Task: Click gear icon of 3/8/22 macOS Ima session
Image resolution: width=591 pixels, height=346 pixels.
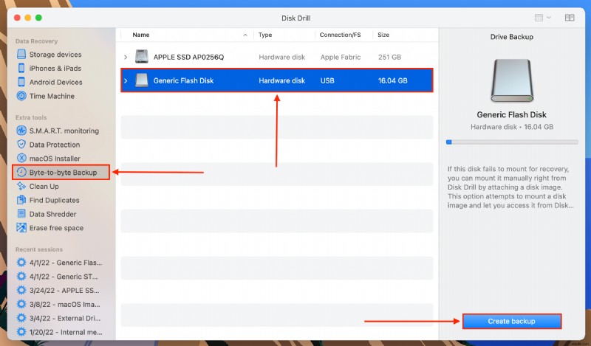Action: [x=21, y=304]
